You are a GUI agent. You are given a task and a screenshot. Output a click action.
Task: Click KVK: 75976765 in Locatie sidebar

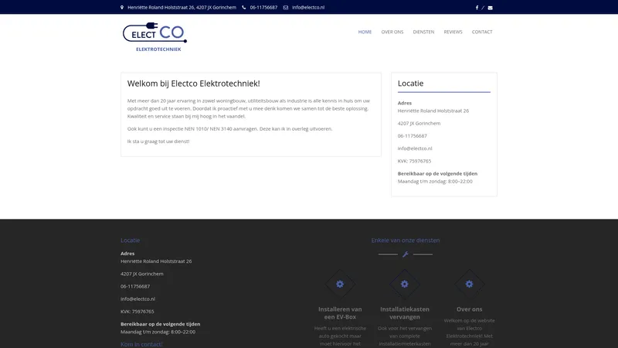[414, 161]
